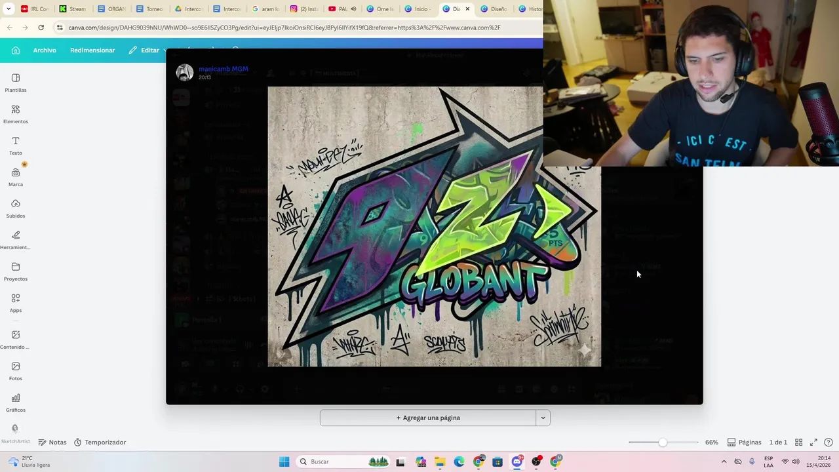Viewport: 839px width, 472px height.
Task: Switch to the Inicio Canva tab
Action: [x=419, y=9]
